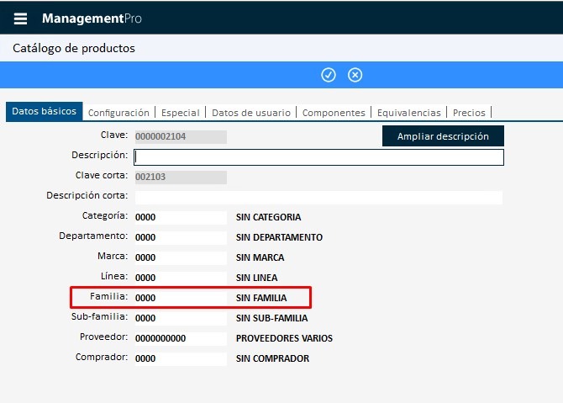Select the Datos de usuario tab

pyautogui.click(x=251, y=112)
